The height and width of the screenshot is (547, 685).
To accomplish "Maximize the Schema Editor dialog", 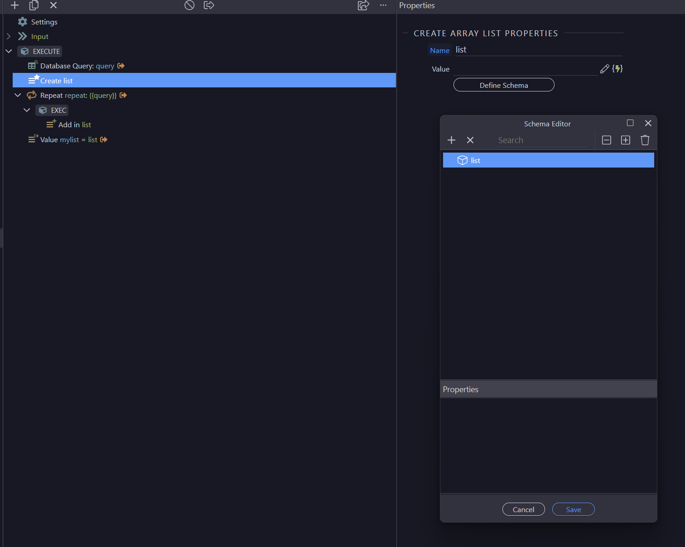I will point(630,123).
